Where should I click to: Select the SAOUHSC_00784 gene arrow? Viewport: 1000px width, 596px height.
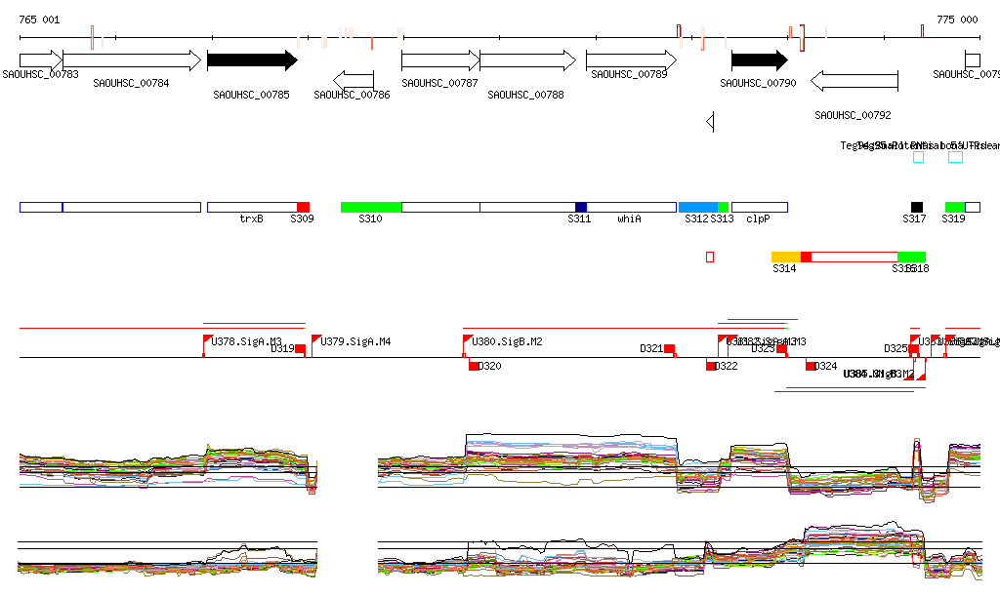pos(132,60)
